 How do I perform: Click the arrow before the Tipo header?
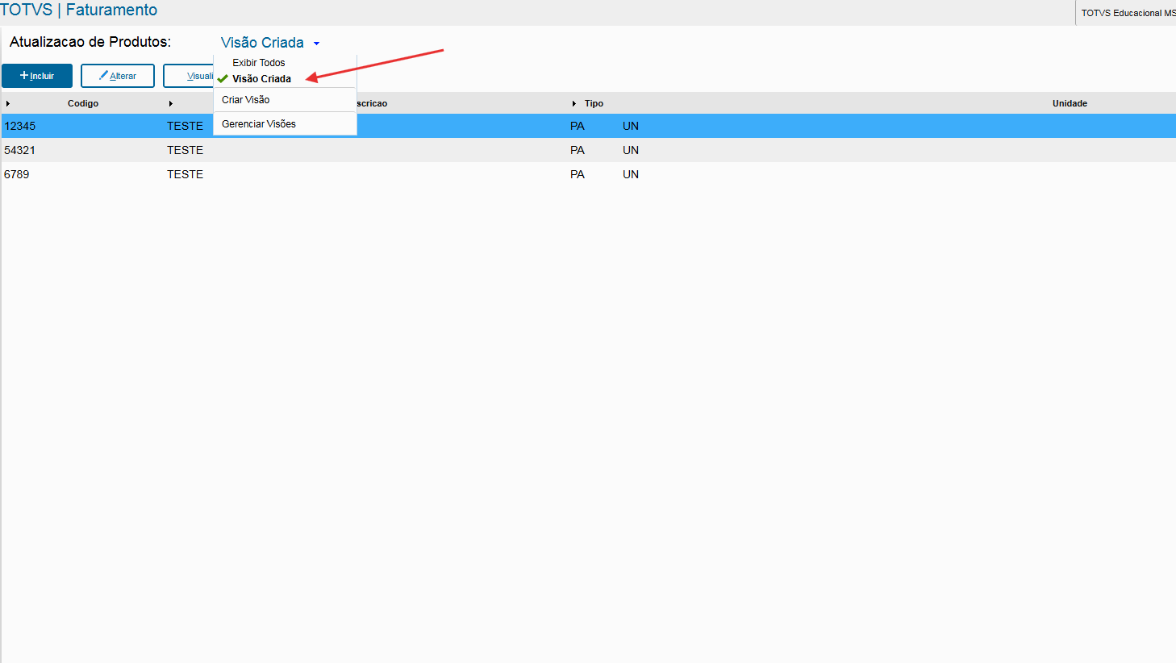point(574,103)
